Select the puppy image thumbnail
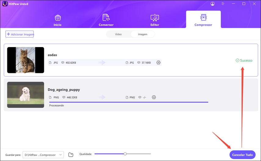The width and height of the screenshot is (261, 161). 26,95
